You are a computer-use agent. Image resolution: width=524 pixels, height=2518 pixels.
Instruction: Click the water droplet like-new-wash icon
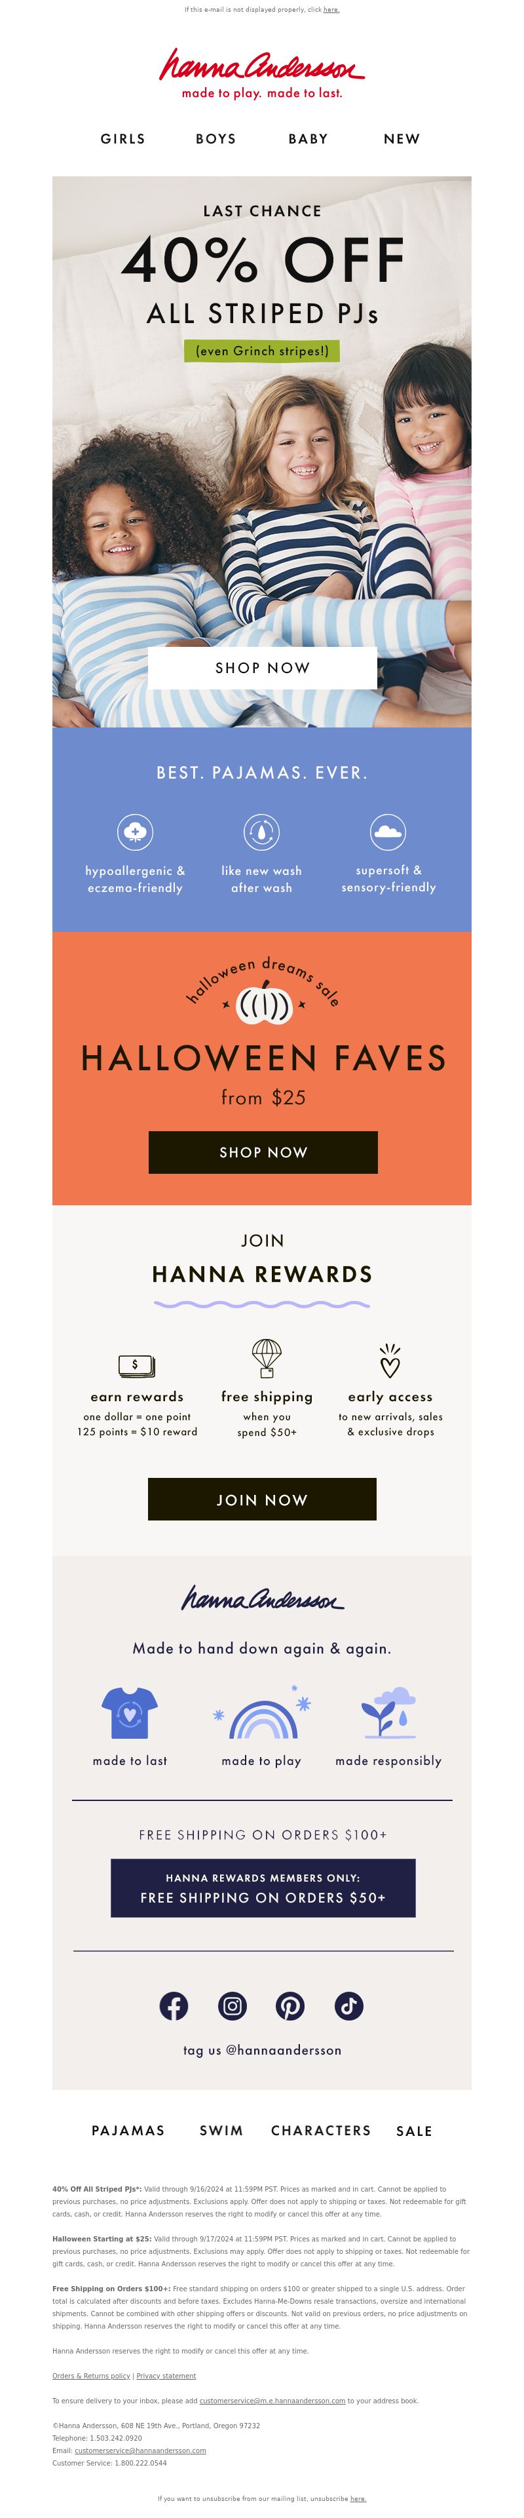(x=261, y=832)
